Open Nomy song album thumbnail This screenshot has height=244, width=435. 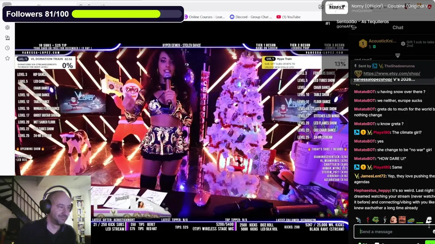336,8
